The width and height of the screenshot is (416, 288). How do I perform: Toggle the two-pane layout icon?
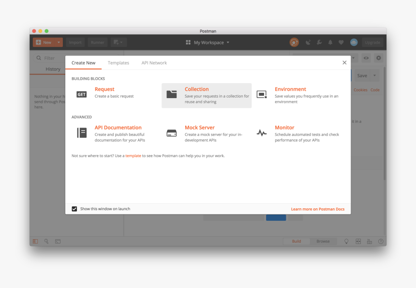pyautogui.click(x=358, y=241)
